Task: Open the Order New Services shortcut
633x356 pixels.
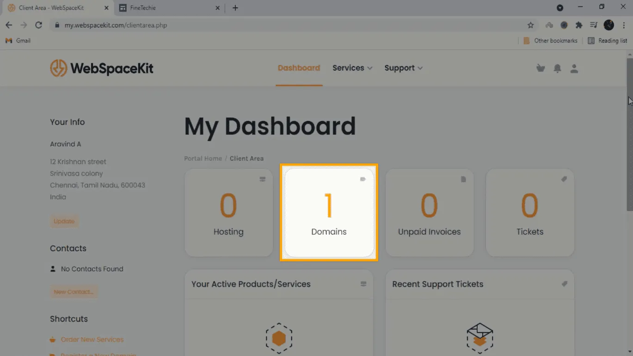Action: [92, 339]
